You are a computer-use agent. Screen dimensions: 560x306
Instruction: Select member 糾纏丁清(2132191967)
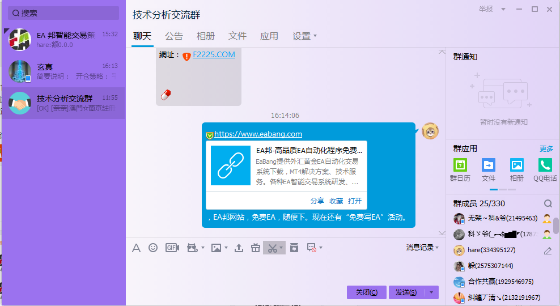click(x=503, y=297)
